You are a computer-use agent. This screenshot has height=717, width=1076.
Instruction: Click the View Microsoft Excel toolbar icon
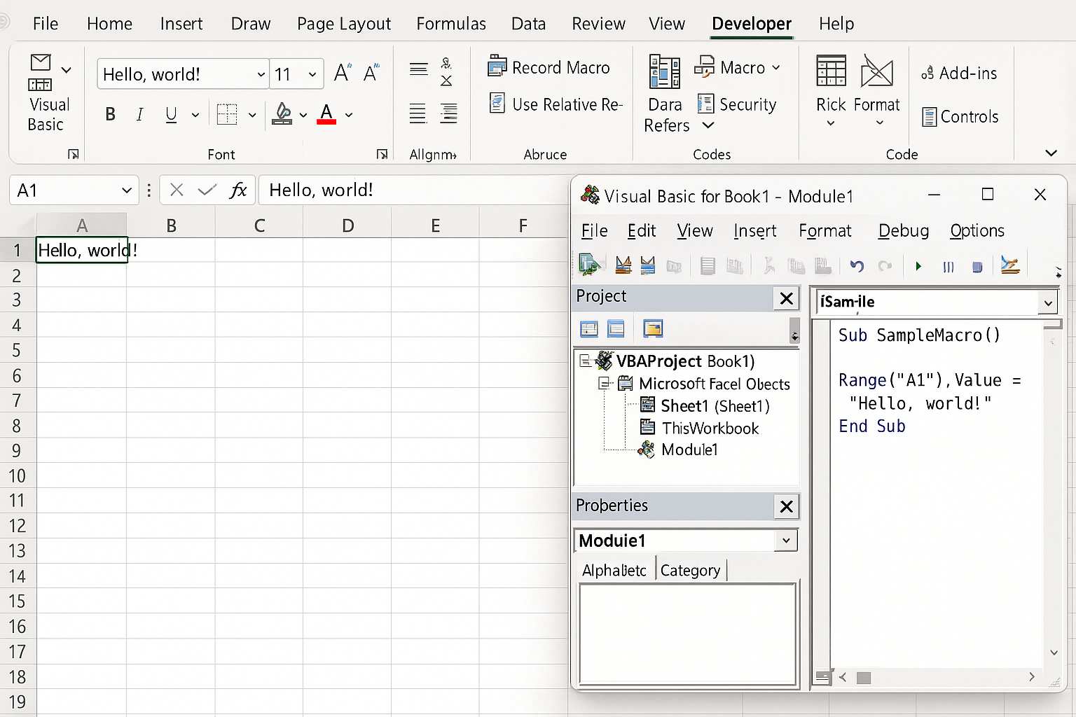tap(589, 265)
